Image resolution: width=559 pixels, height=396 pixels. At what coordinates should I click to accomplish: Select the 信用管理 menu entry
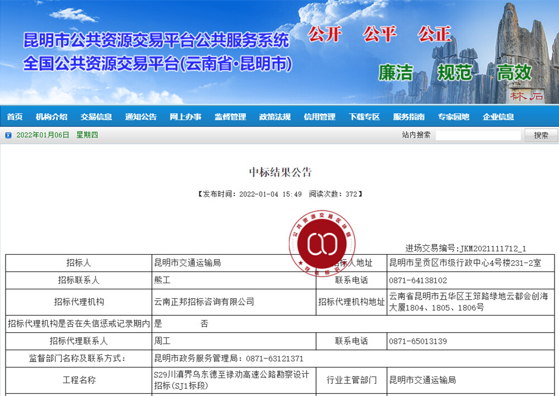point(319,117)
